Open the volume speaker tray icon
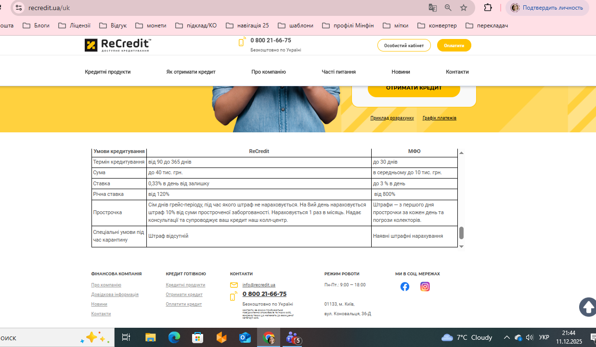Screen dimensions: 596x347 point(530,337)
